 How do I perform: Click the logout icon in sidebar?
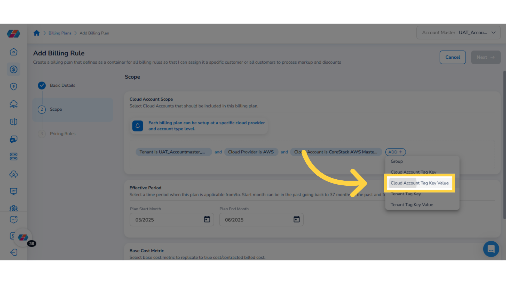(13, 252)
